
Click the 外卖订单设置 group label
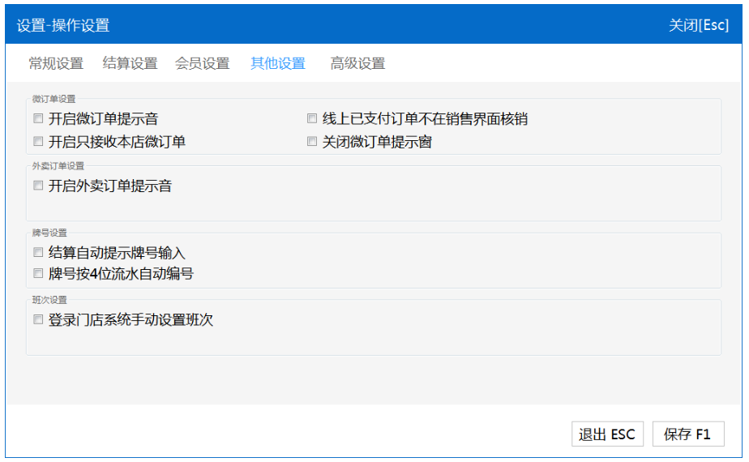(58, 166)
